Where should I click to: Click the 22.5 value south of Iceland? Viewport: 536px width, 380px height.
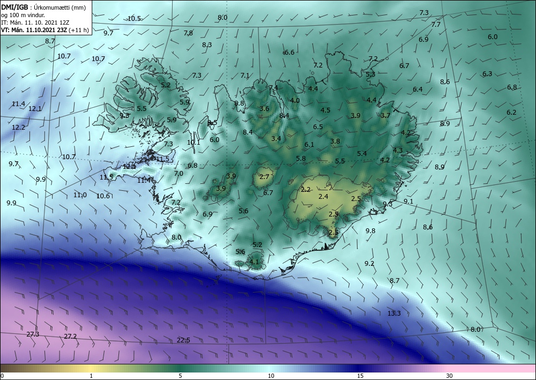(183, 340)
